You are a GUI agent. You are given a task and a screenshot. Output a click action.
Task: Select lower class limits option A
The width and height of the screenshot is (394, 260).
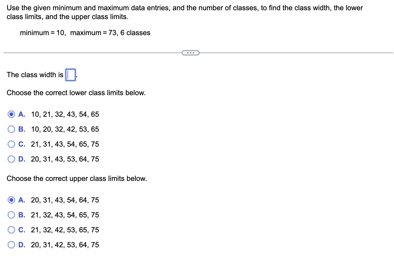[x=11, y=114]
